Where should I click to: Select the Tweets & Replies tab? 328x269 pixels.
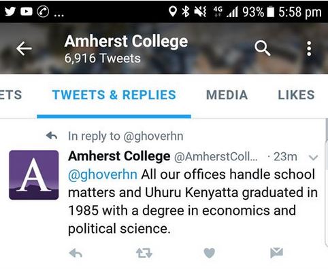coord(114,95)
